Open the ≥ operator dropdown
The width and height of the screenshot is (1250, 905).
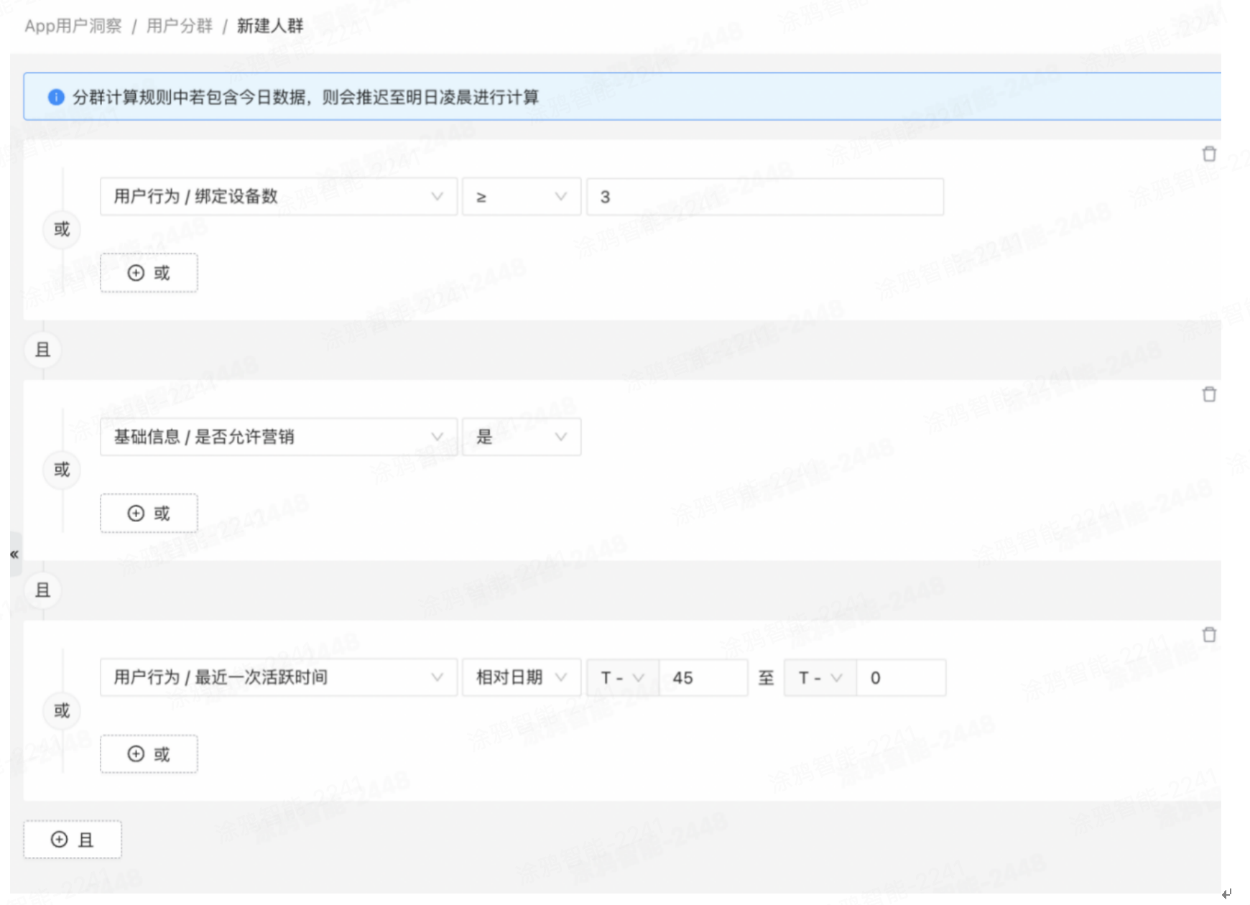(522, 197)
